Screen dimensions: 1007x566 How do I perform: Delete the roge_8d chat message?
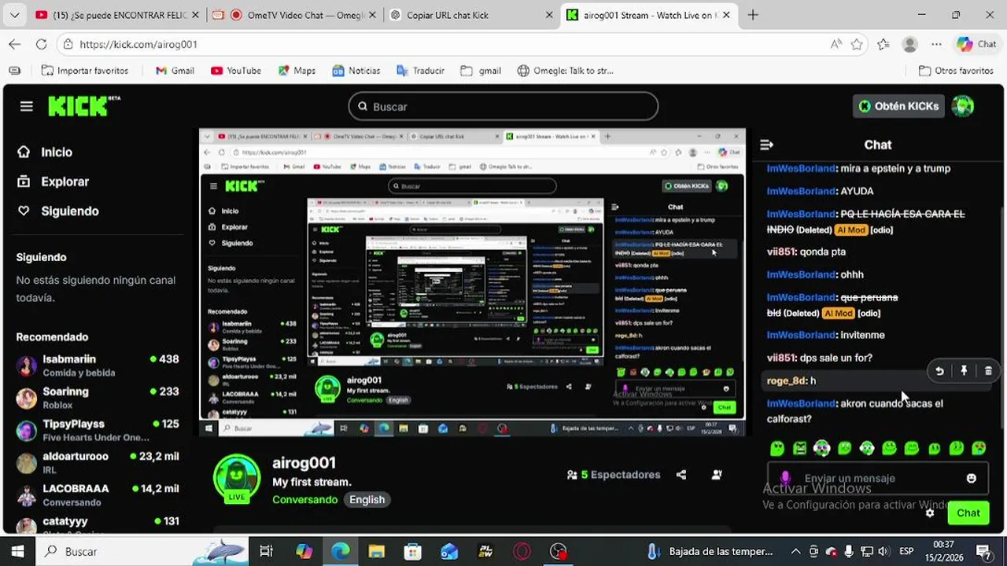(988, 371)
